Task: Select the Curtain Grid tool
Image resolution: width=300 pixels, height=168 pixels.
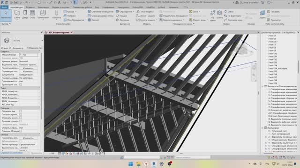Action: (100, 16)
